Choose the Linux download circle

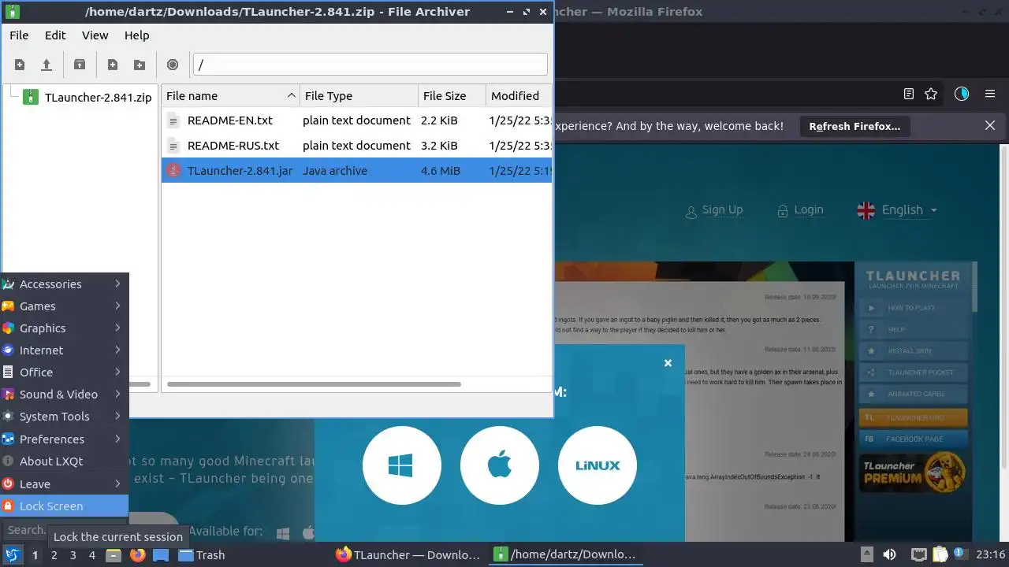(598, 465)
